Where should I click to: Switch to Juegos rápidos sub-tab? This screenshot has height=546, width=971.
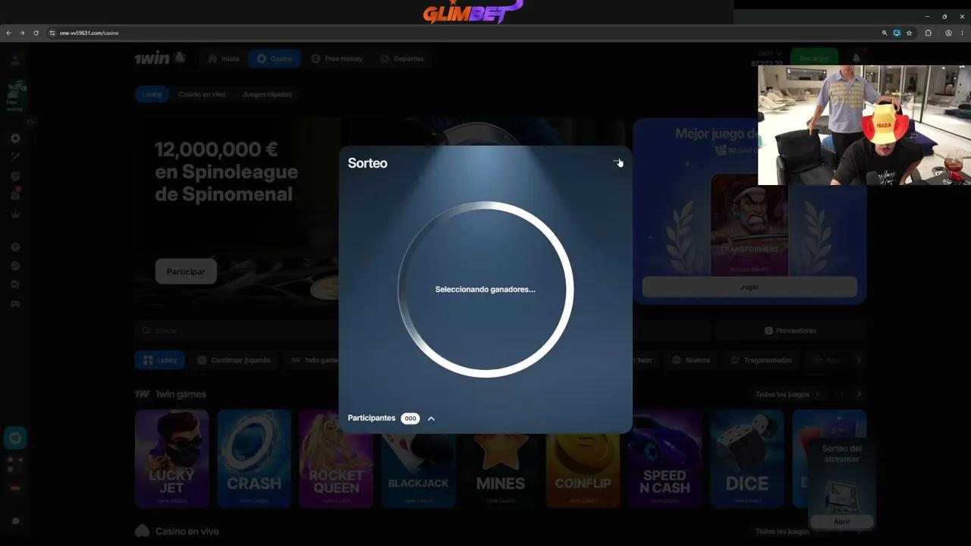[x=267, y=95]
